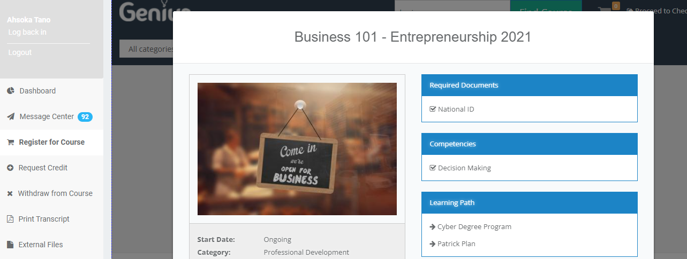This screenshot has height=259, width=687.
Task: Click the Find Course button
Action: coord(545,6)
